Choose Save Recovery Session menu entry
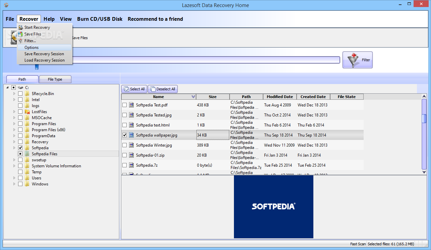 click(44, 54)
